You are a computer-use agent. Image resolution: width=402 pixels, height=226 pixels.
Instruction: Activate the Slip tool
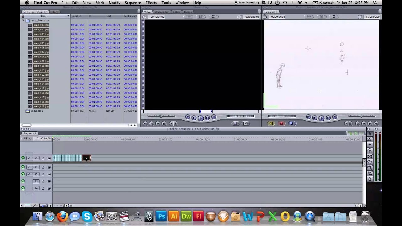point(370,156)
